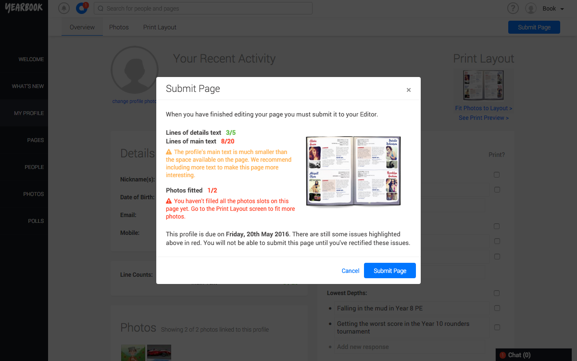Click the first photo thumbnail under Photos
Viewport: 577px width, 361px height.
(x=133, y=353)
